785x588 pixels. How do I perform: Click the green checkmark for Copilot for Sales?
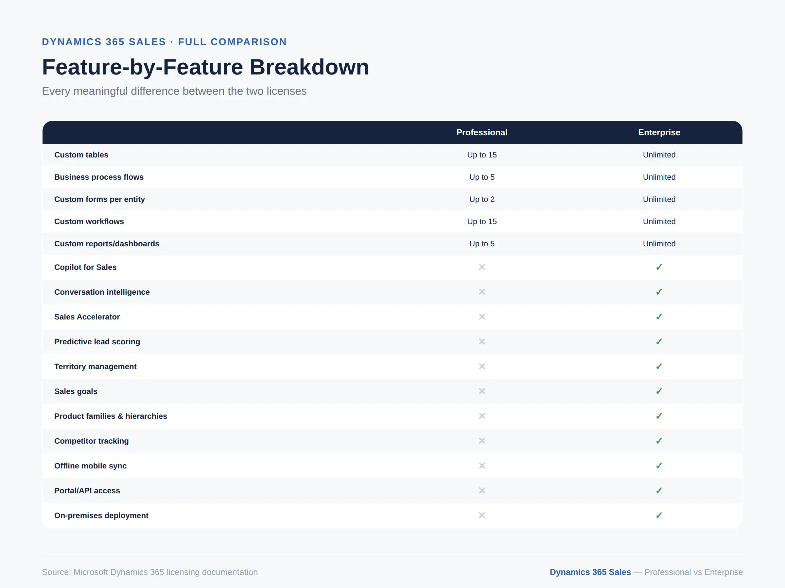pyautogui.click(x=659, y=267)
